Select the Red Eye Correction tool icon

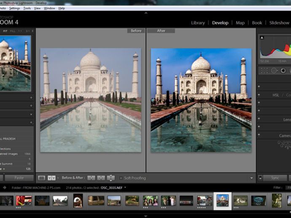pyautogui.click(x=283, y=71)
